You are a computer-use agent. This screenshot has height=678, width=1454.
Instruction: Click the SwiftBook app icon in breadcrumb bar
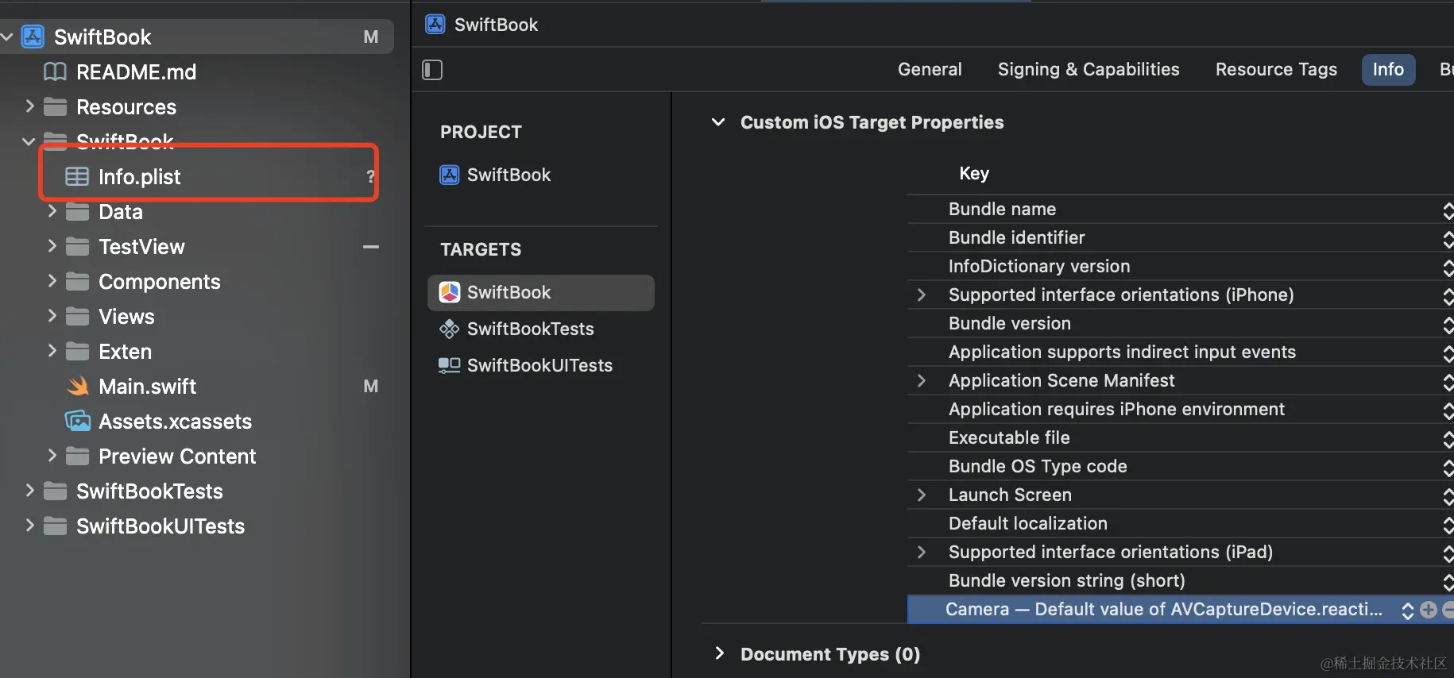coord(435,24)
